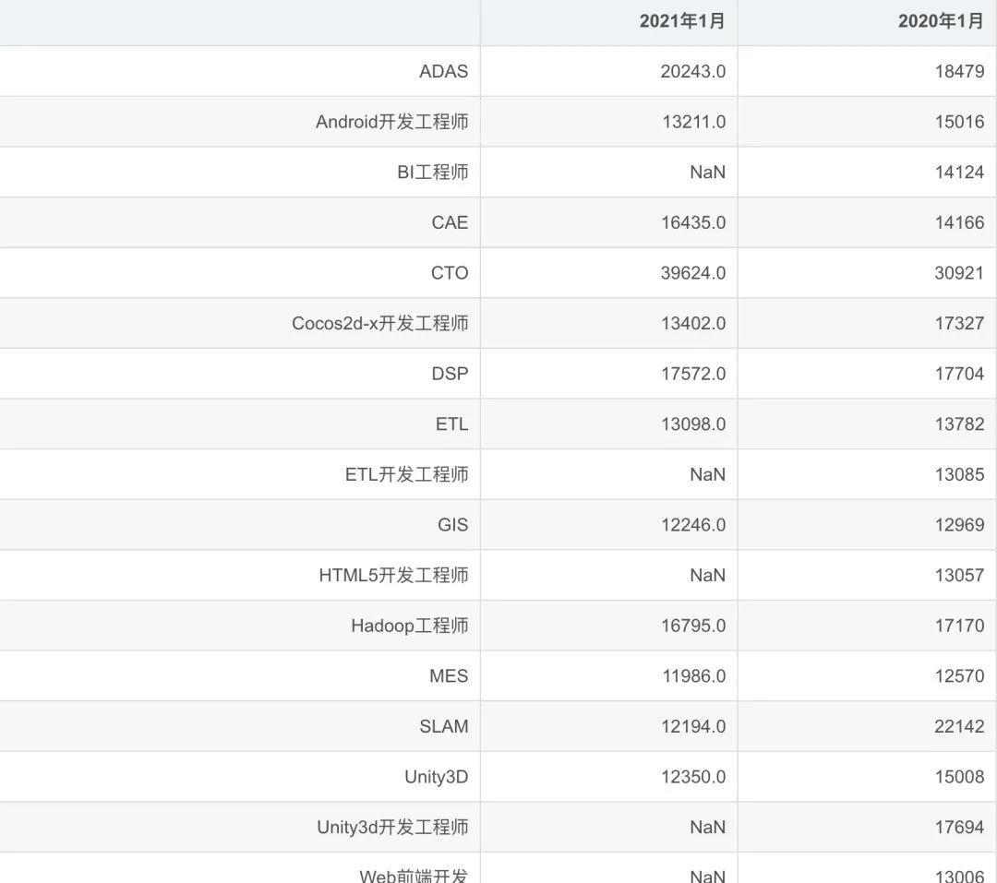Screen dimensions: 997x883
Task: Click the ETL row label
Action: point(452,424)
